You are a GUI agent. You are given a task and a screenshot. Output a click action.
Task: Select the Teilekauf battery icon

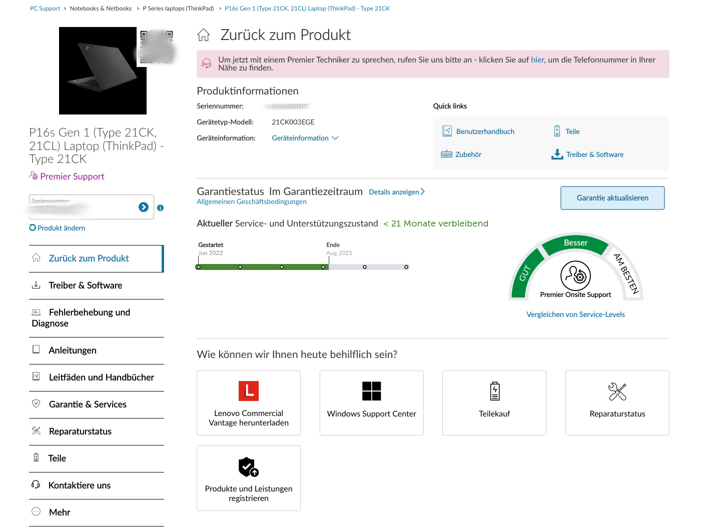[x=494, y=391]
